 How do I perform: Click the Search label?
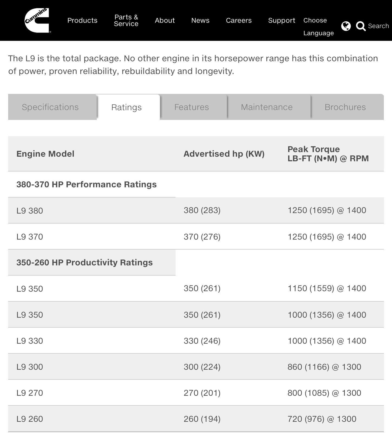pyautogui.click(x=378, y=26)
